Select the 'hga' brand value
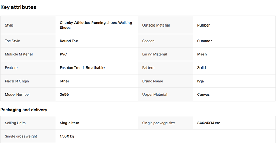This screenshot has width=277, height=146. point(200,81)
